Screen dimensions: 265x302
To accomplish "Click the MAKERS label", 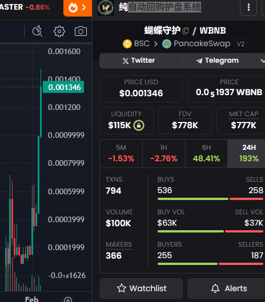I will pos(119,244).
